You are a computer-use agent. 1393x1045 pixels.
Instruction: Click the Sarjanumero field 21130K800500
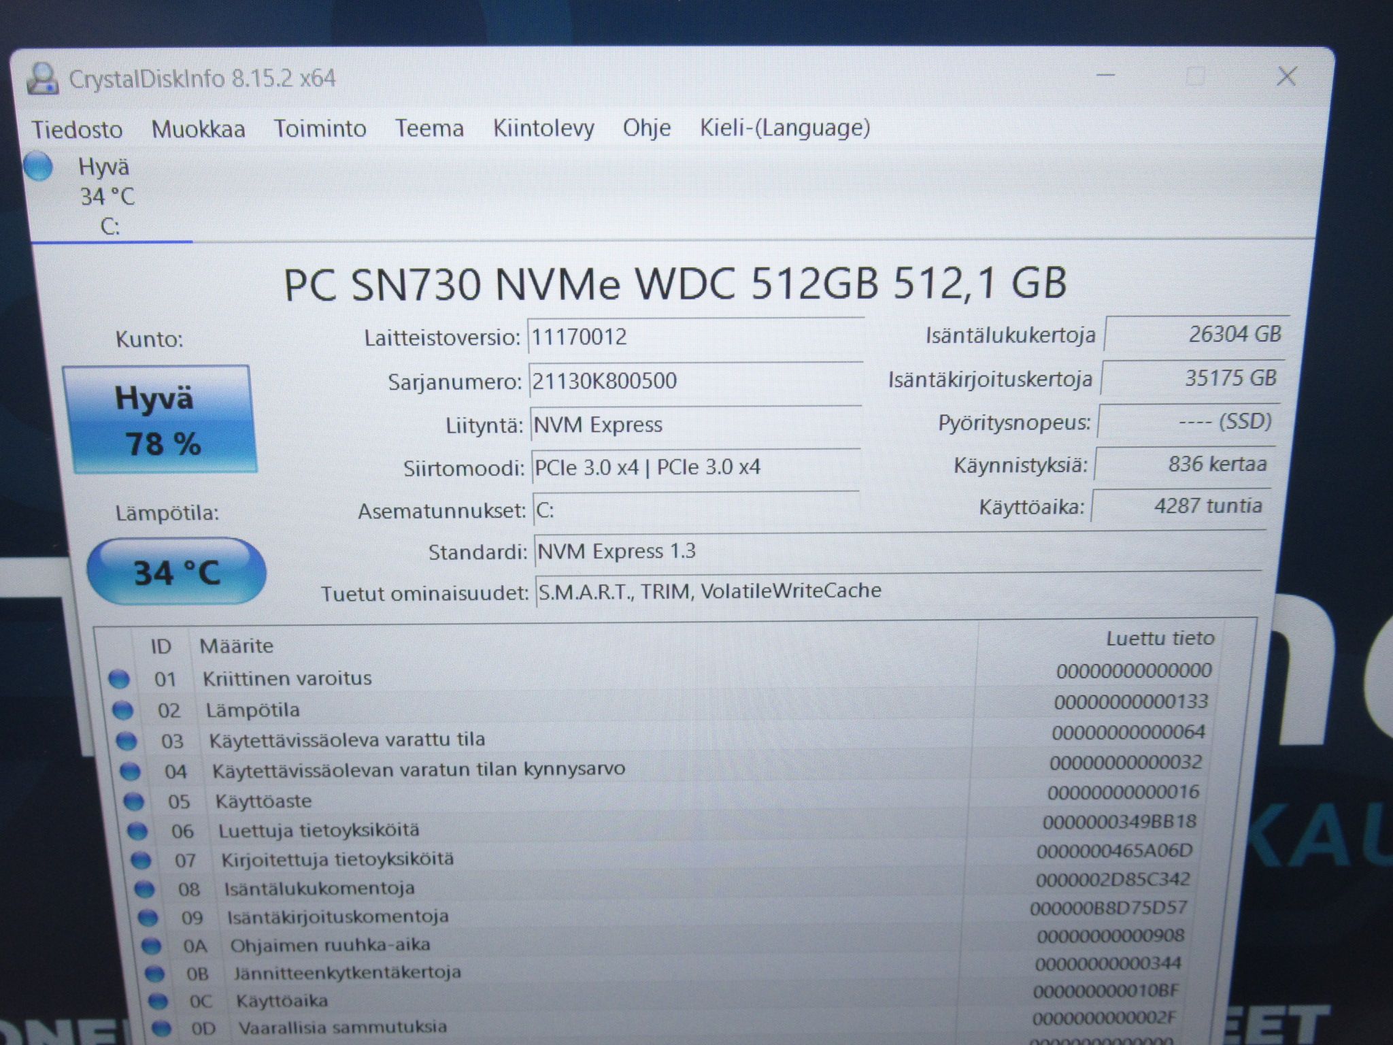(x=696, y=381)
